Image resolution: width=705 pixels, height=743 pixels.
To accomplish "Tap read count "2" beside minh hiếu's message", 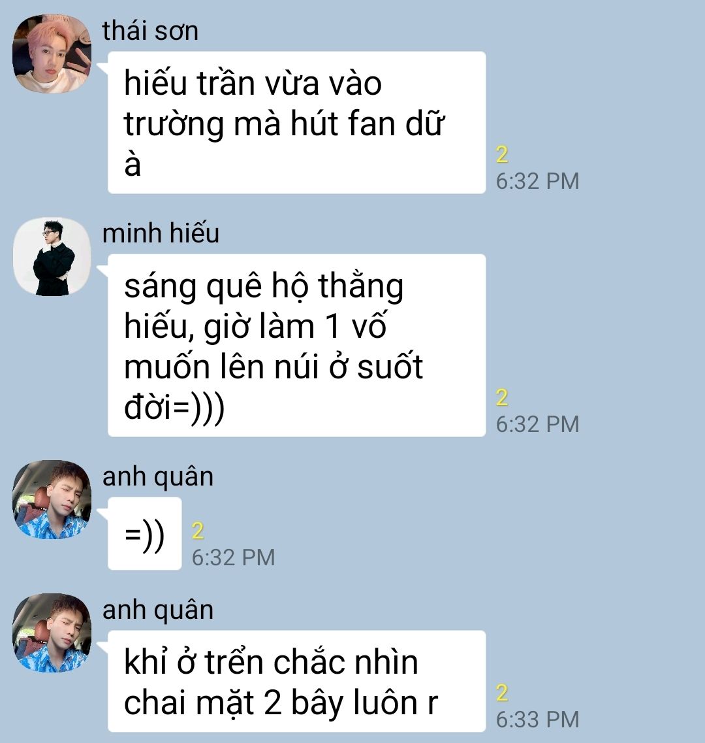I will (502, 398).
